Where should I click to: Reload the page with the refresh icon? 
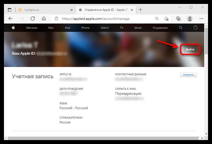click(33, 19)
